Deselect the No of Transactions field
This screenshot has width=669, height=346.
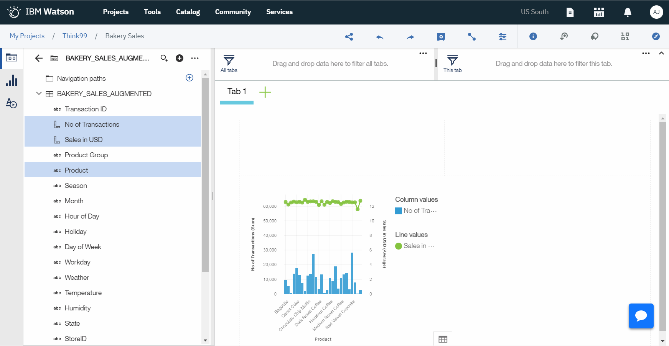(x=92, y=124)
